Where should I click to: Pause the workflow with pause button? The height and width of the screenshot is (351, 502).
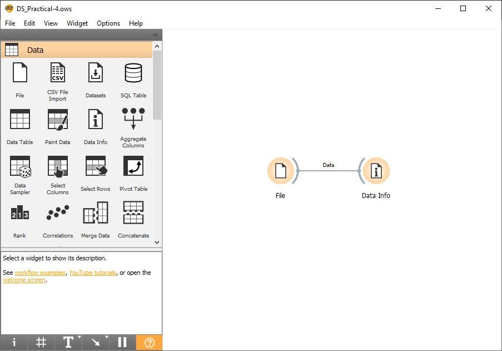click(x=122, y=342)
